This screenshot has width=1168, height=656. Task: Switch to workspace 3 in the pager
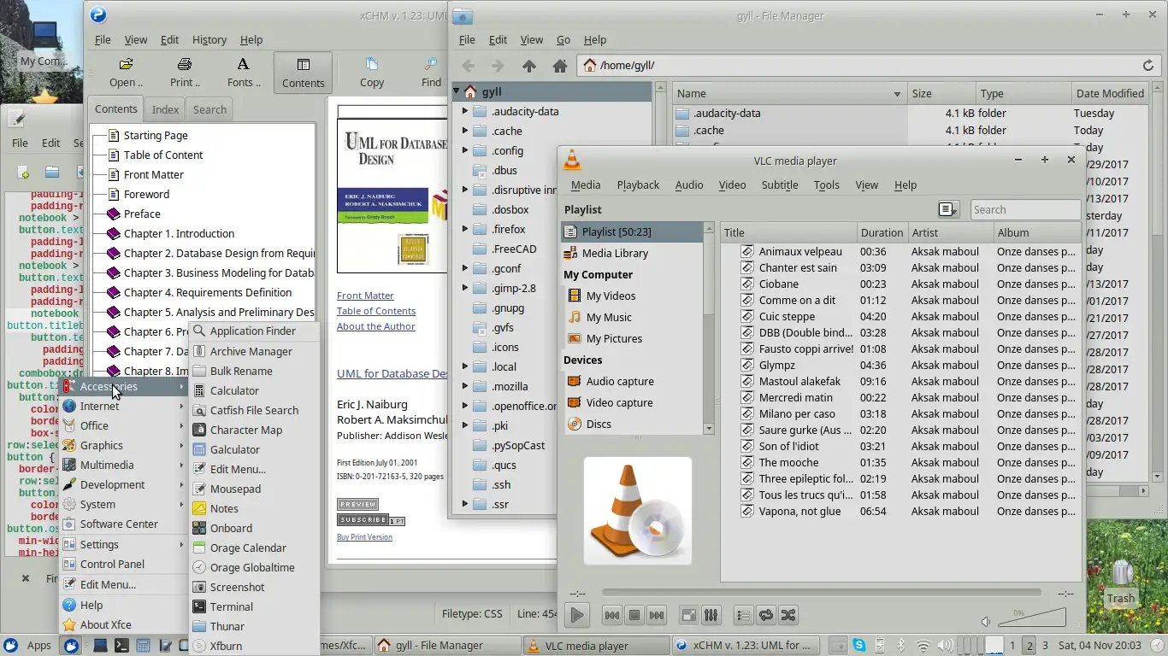(1045, 646)
